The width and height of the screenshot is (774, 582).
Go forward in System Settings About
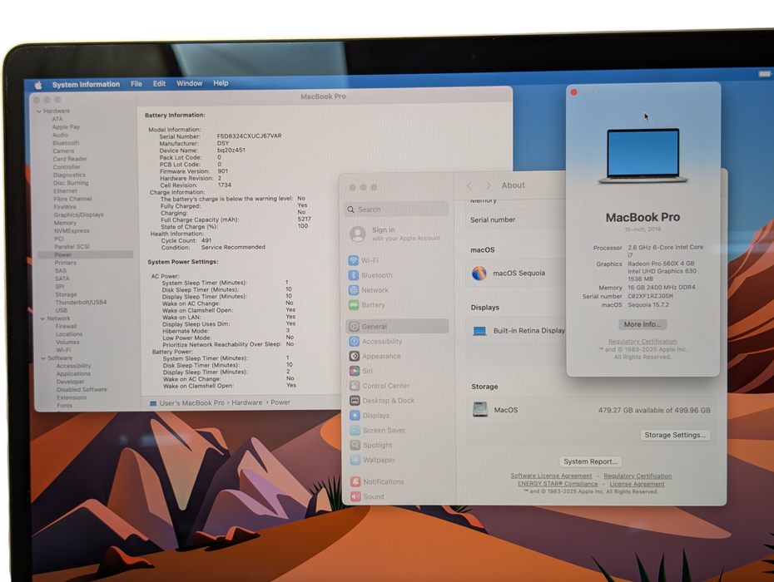point(489,185)
